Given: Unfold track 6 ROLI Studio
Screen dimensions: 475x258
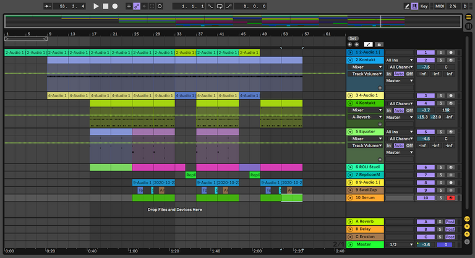Looking at the screenshot, I should [350, 167].
